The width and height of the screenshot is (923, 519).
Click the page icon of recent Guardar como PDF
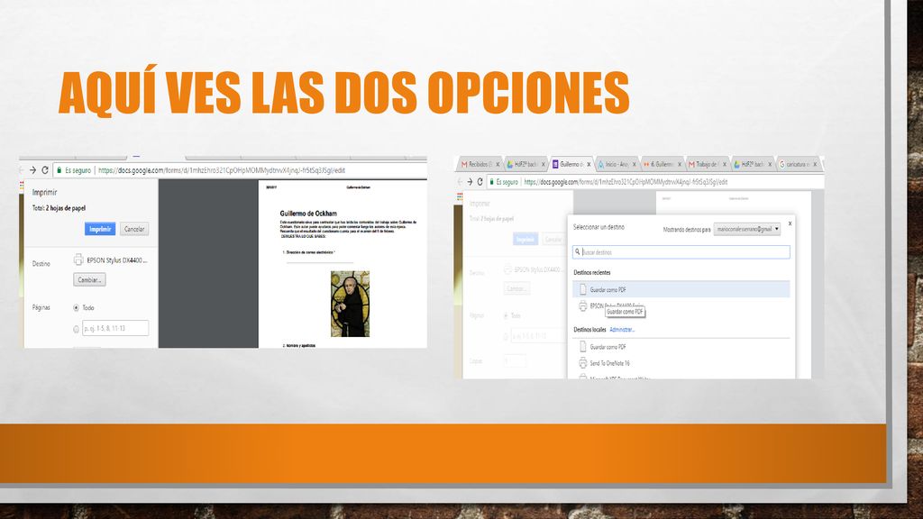coord(583,289)
